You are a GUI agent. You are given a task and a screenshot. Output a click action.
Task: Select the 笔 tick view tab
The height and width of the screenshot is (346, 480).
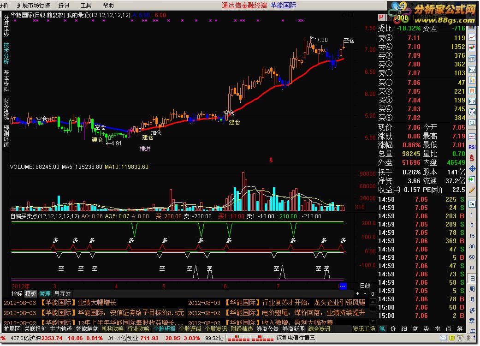coord(382,329)
